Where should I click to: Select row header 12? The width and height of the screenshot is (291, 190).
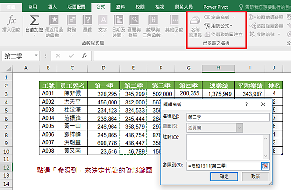point(6,167)
